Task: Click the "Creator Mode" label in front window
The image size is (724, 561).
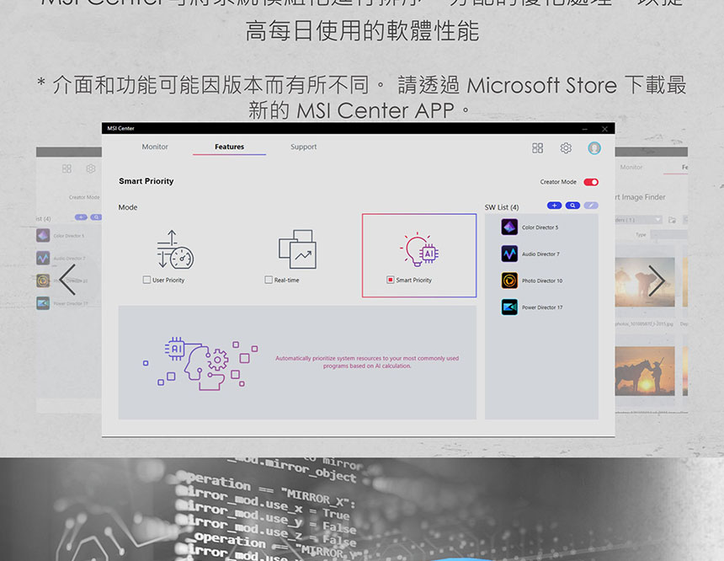Action: click(558, 182)
